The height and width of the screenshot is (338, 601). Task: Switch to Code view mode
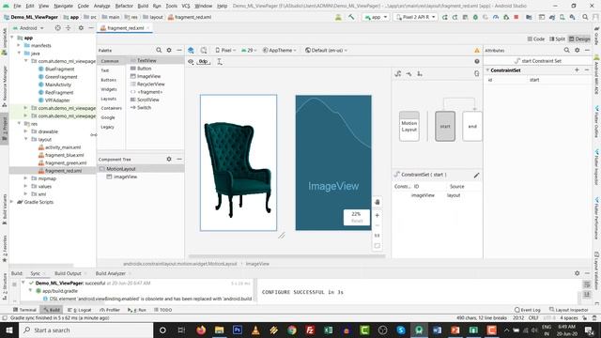pos(536,38)
